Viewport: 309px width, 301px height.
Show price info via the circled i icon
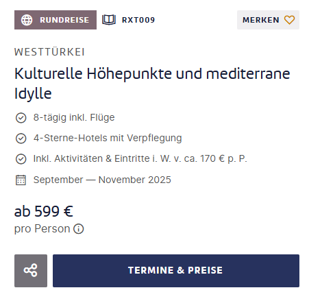[x=79, y=228]
